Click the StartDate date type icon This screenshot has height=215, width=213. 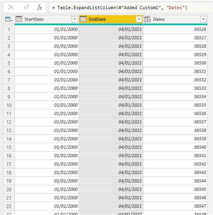(19, 19)
